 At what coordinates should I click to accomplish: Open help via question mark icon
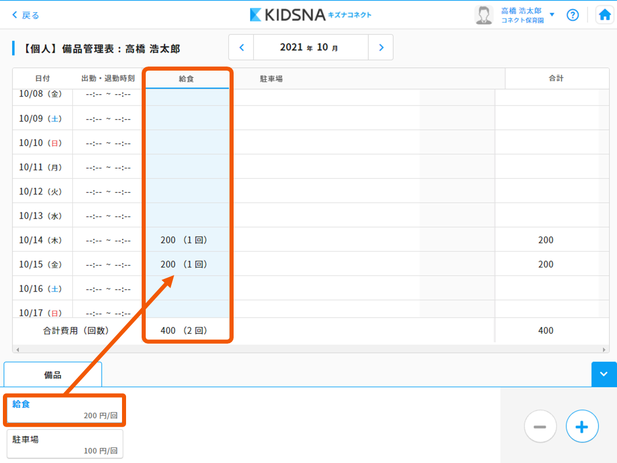point(572,15)
